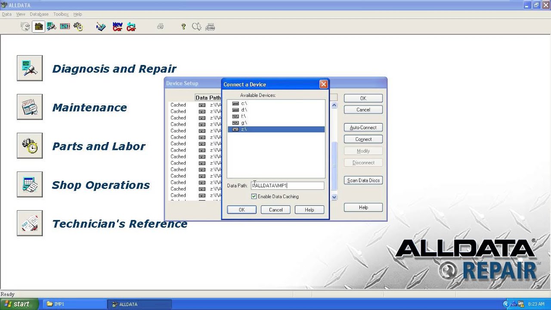Screen dimensions: 551x310
Task: Click the Data Path input field
Action: [x=288, y=186]
